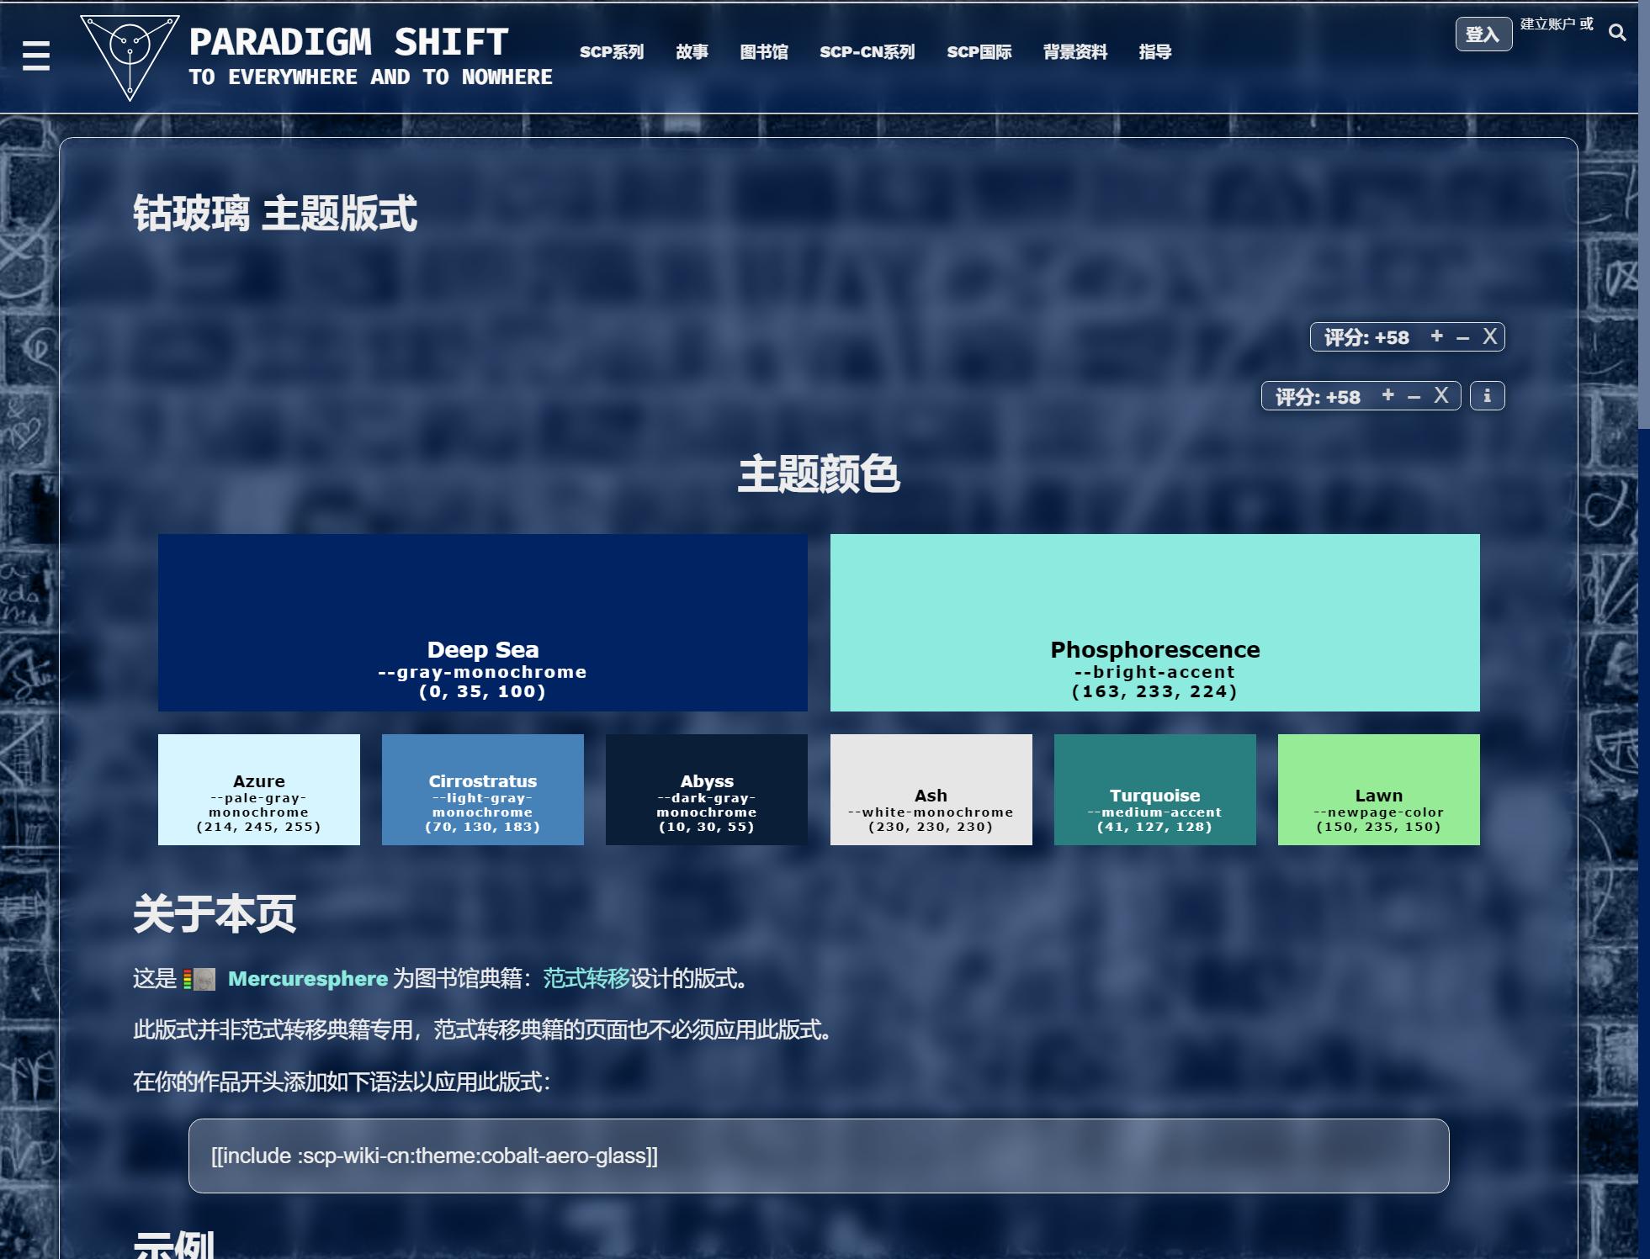Click the info button beside lower rating
Image resolution: width=1650 pixels, height=1259 pixels.
1487,395
